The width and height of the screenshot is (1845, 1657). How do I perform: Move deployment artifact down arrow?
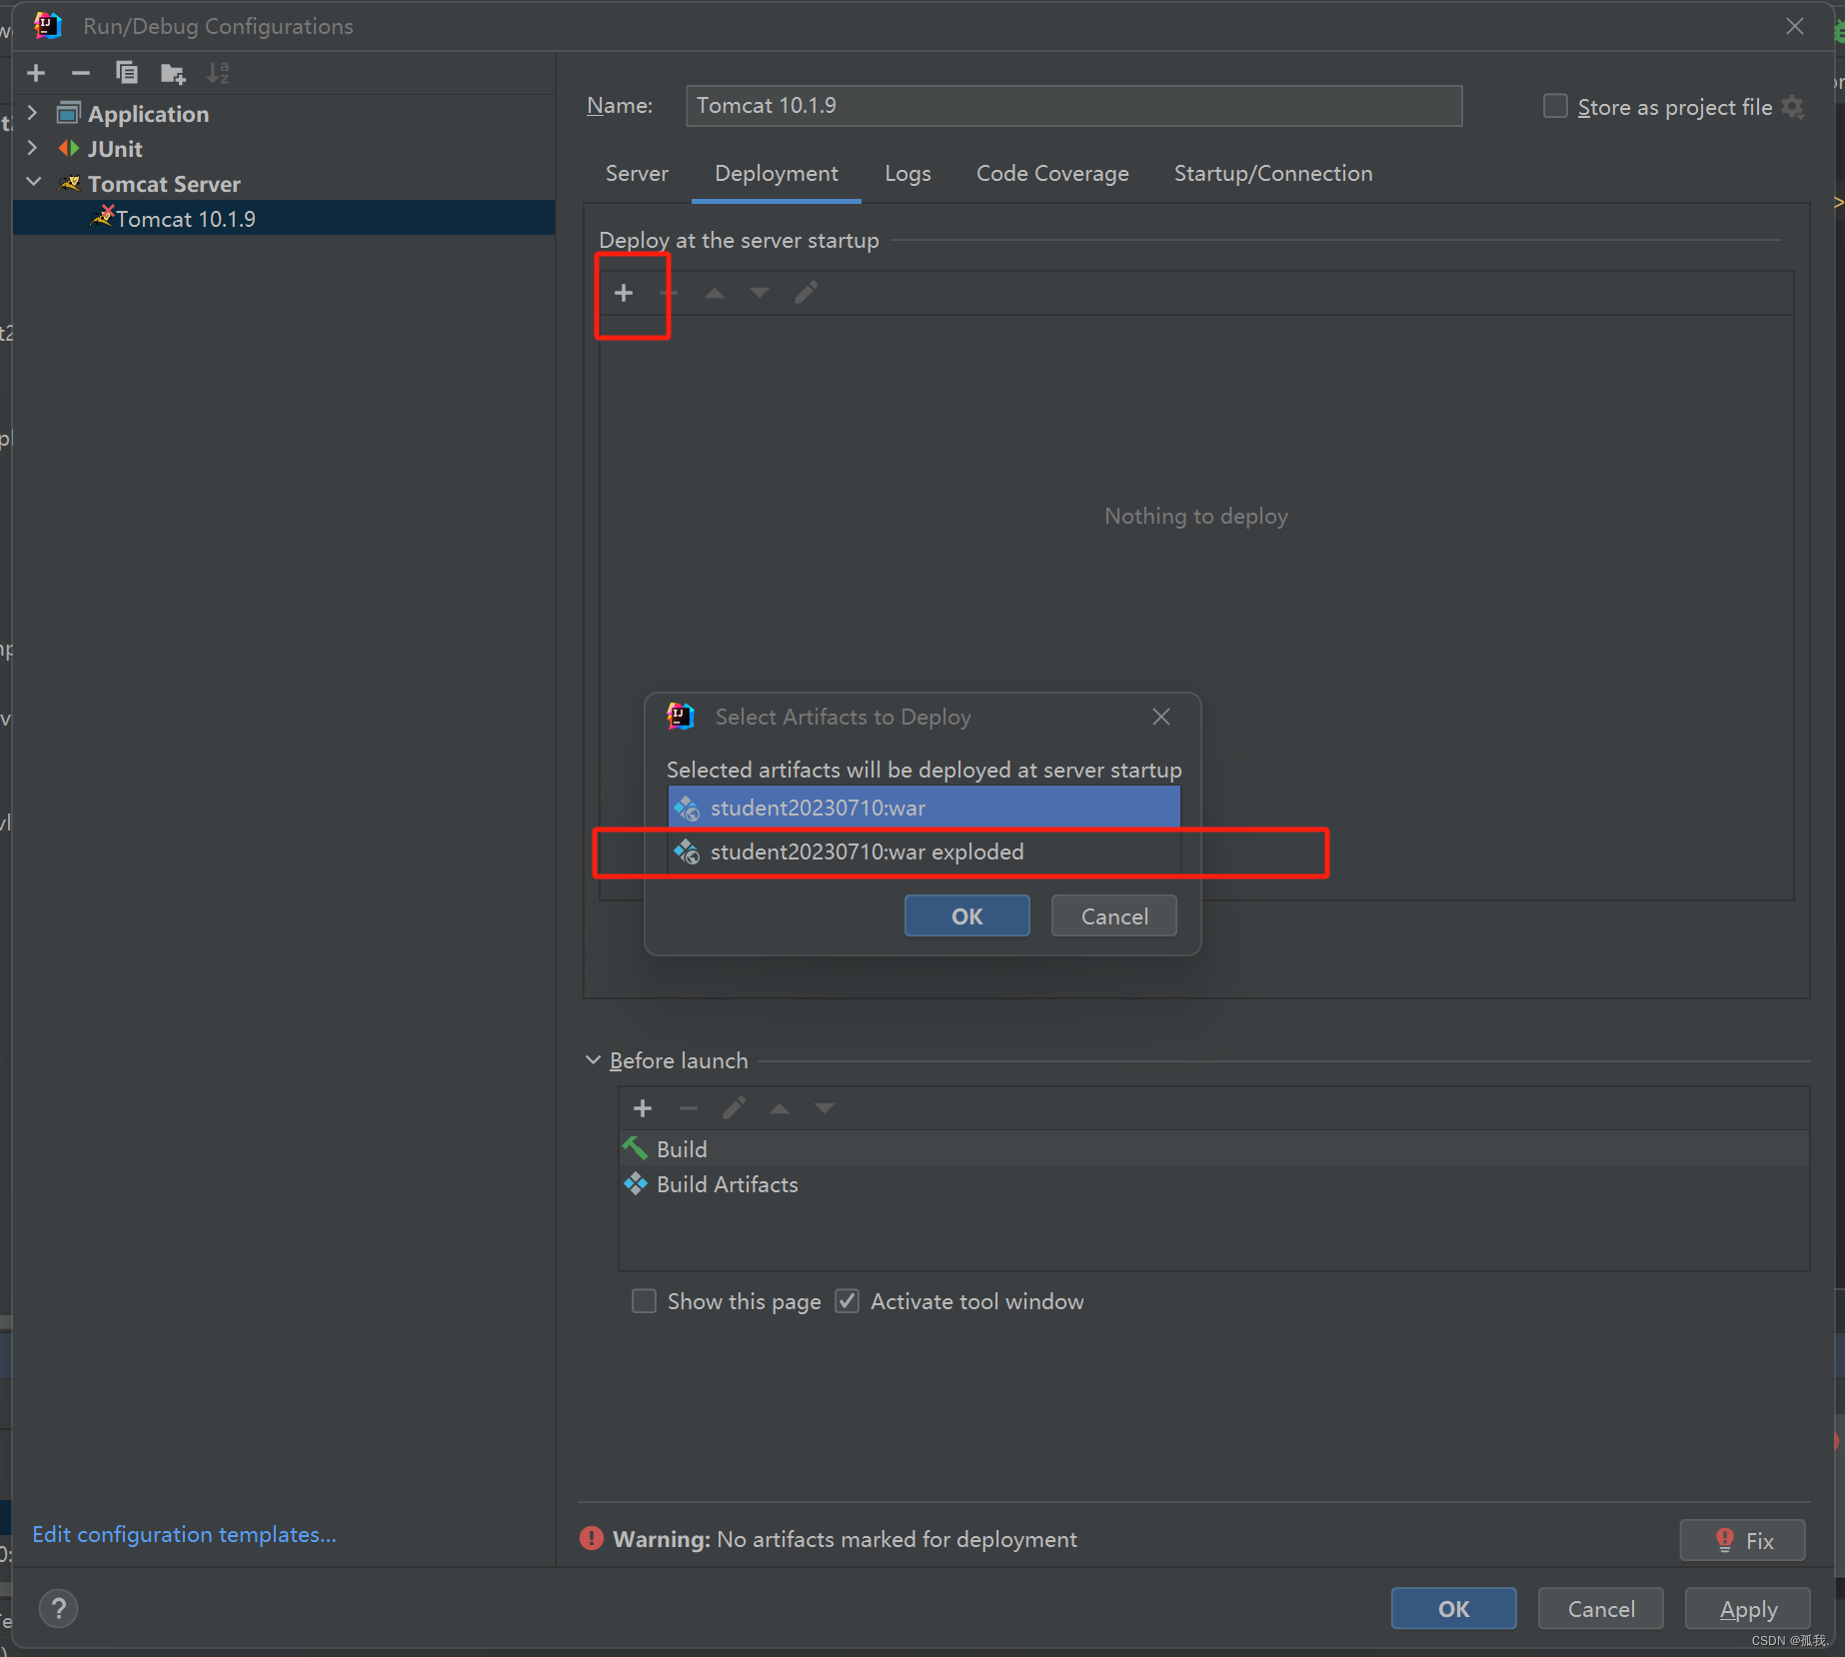click(x=760, y=293)
